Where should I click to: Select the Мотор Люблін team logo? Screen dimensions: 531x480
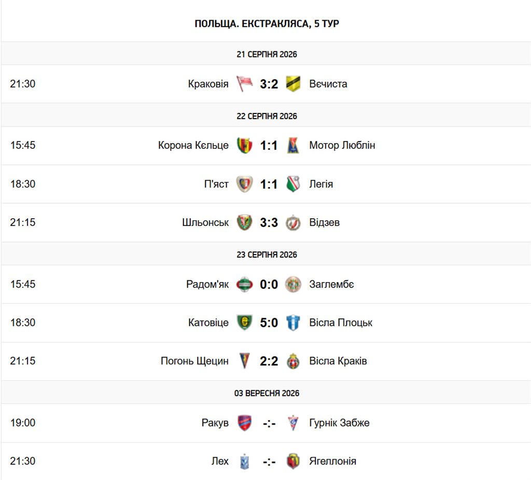pos(293,145)
